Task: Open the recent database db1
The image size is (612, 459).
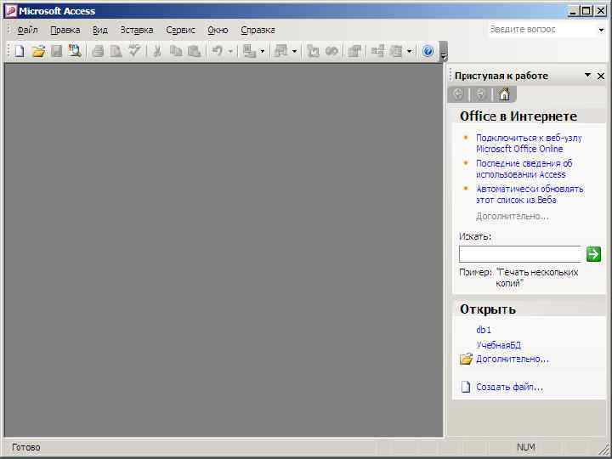Action: click(x=483, y=330)
